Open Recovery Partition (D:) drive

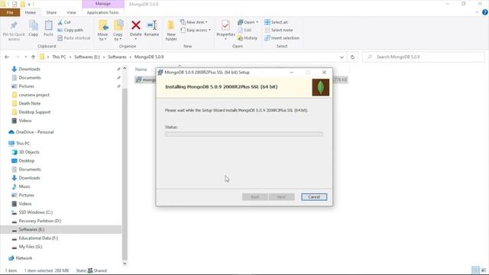40,221
